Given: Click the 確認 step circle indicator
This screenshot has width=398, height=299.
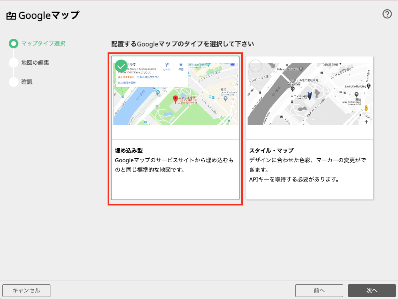Looking at the screenshot, I should pos(14,82).
